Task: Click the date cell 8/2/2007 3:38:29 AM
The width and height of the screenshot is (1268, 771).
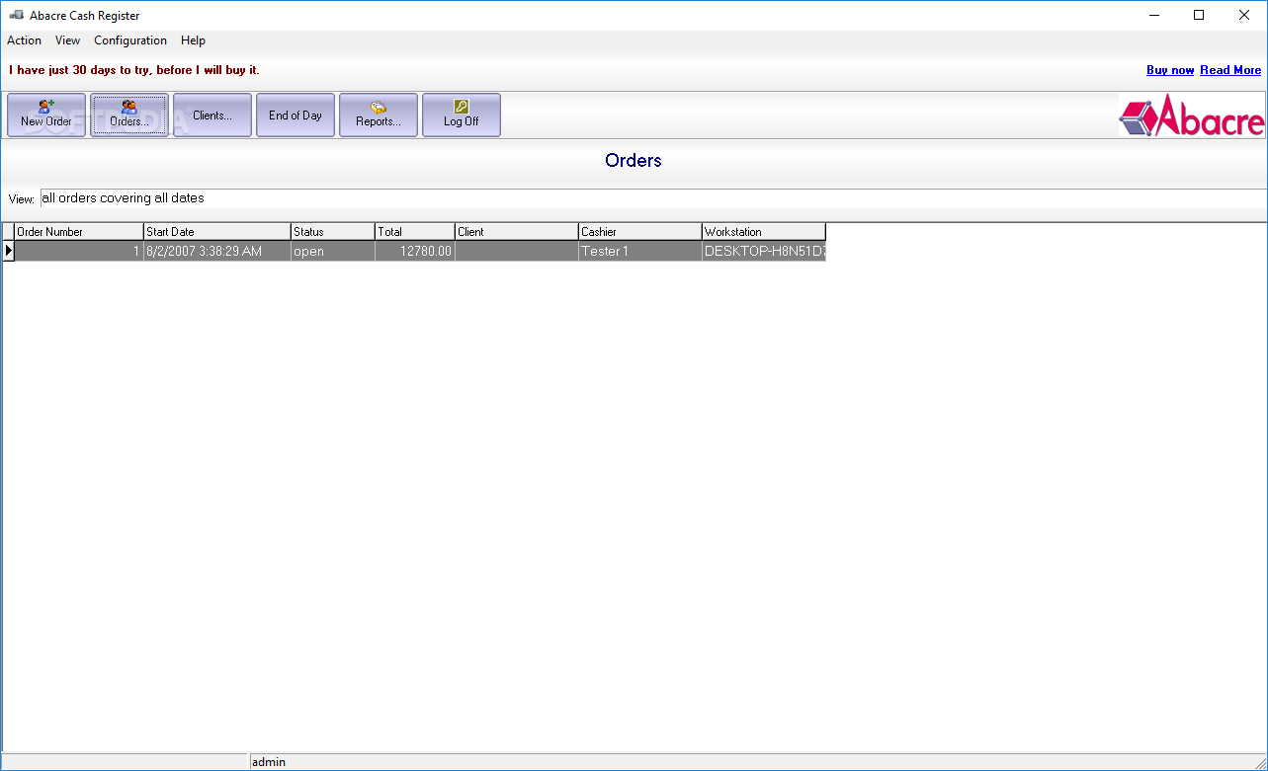Action: coord(217,251)
